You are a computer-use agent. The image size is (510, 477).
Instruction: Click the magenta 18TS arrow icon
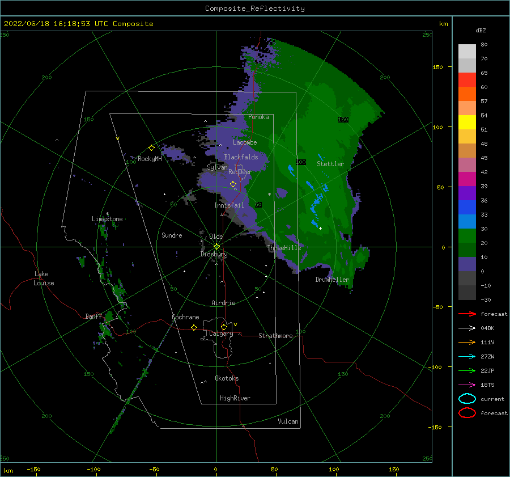point(467,385)
